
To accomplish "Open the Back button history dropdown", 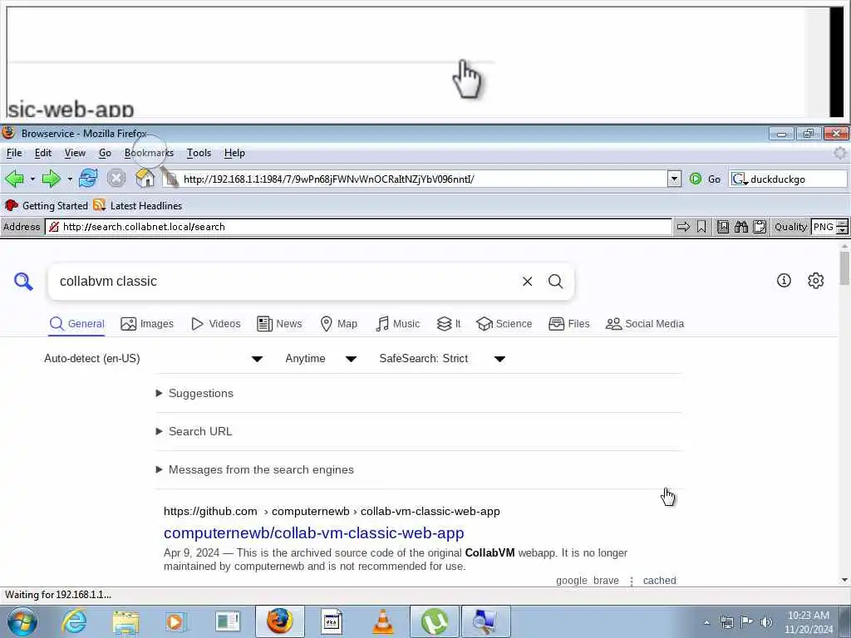I will pyautogui.click(x=32, y=179).
